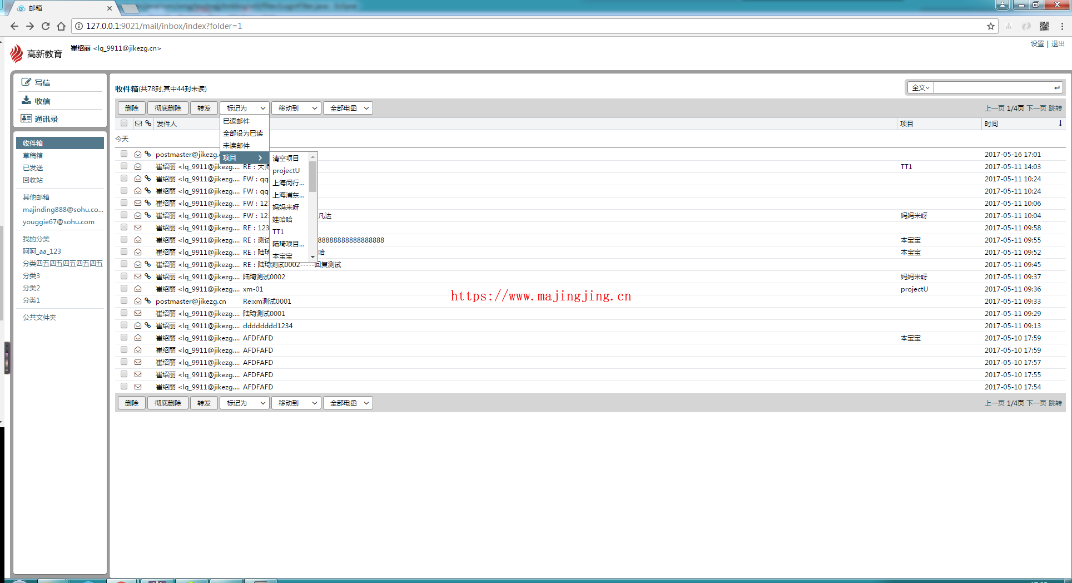Expand the 项目 submenu entry
This screenshot has width=1072, height=583.
tap(245, 157)
